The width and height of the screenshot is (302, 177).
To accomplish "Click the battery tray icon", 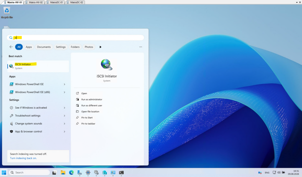I will pyautogui.click(x=283, y=173).
